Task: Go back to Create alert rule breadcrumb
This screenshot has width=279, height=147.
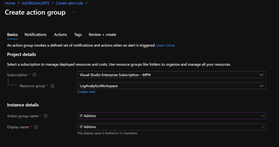Action: [x=70, y=3]
